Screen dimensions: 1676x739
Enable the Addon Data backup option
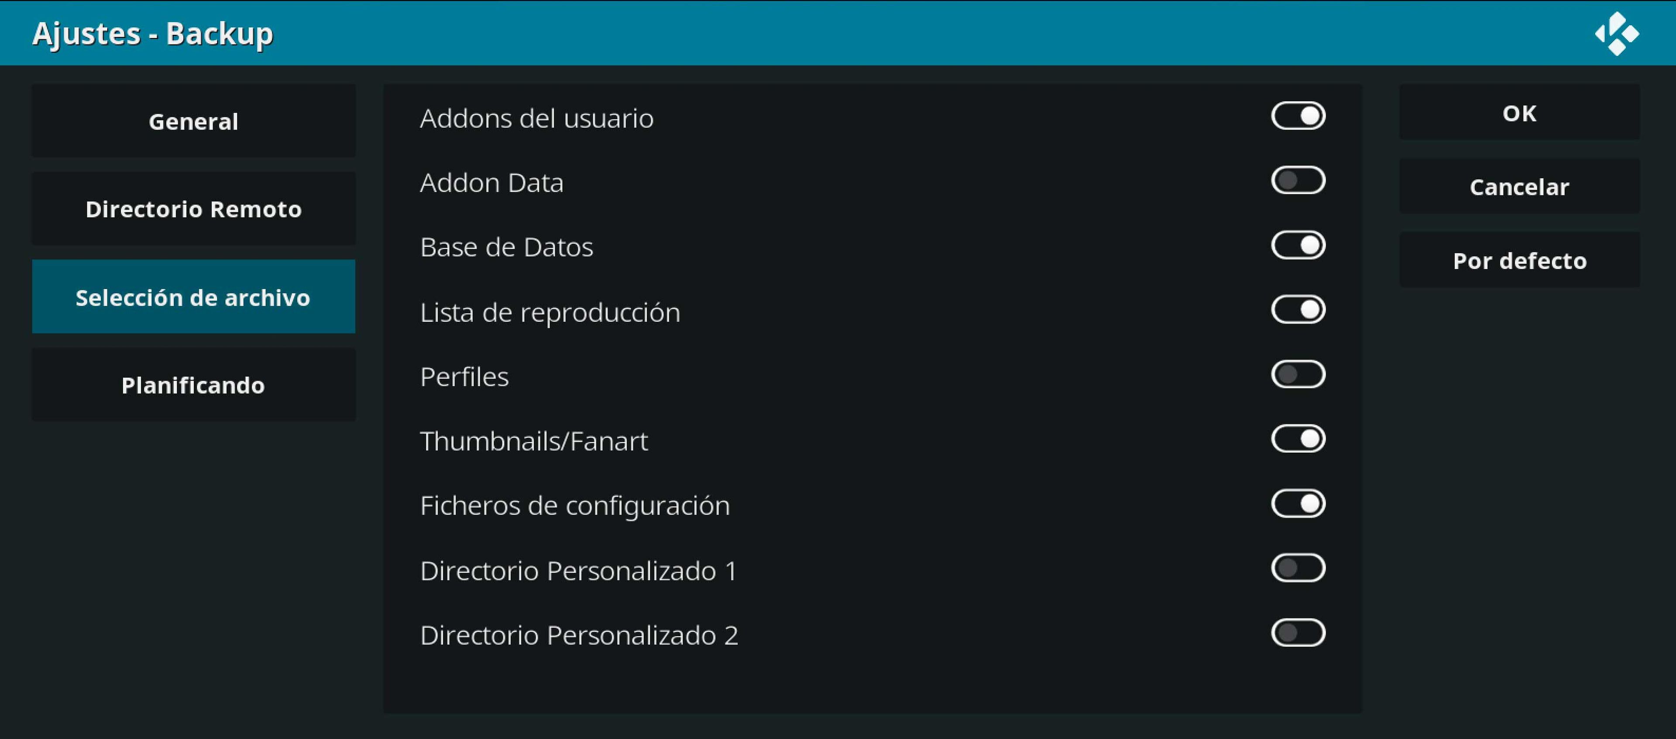click(1298, 180)
